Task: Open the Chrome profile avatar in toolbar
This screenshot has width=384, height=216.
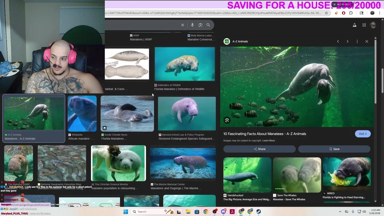Action: 372,13
